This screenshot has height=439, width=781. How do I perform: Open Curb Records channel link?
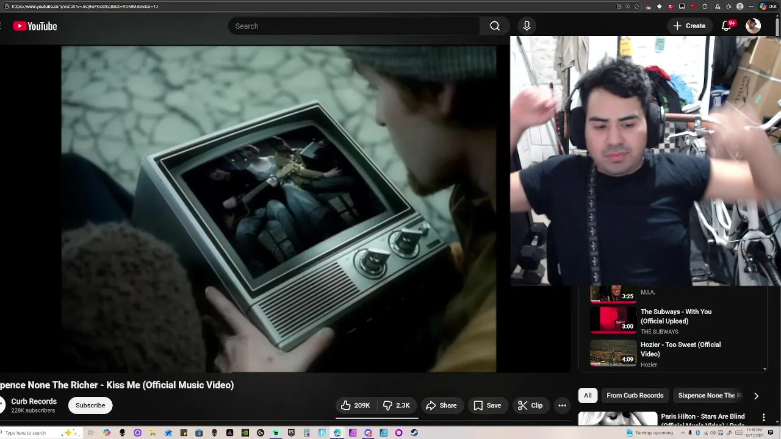[34, 401]
